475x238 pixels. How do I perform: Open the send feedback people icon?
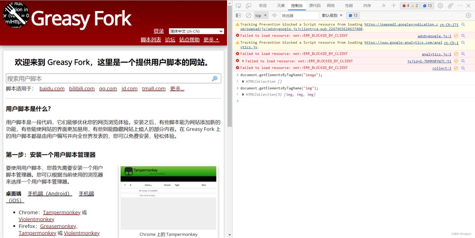[451, 6]
